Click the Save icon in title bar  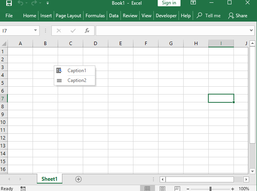pyautogui.click(x=9, y=3)
